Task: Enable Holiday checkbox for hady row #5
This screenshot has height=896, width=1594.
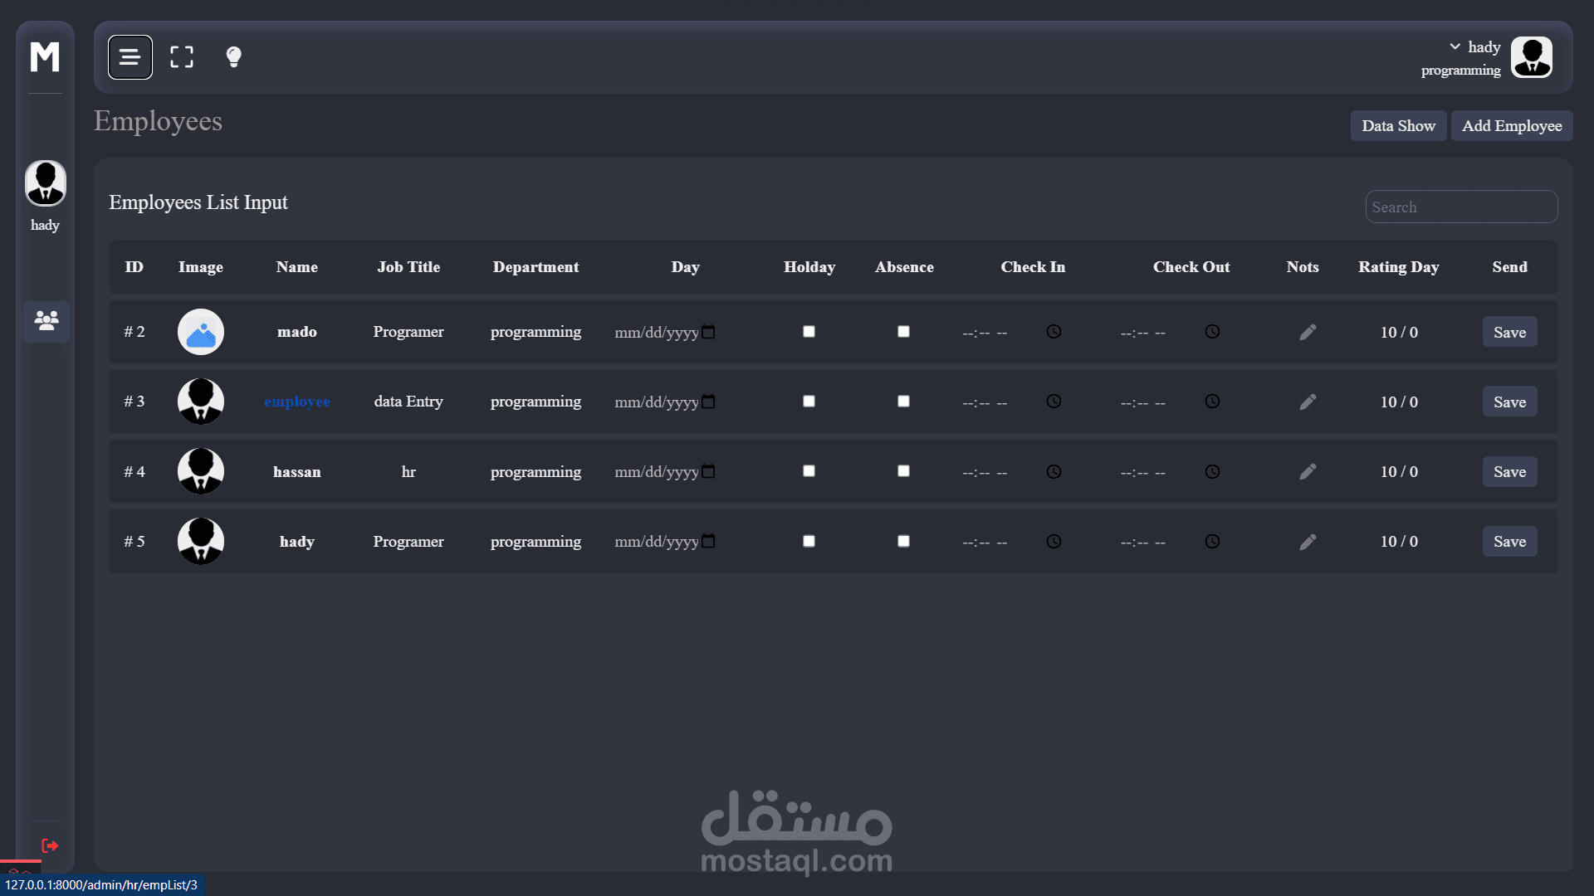Action: click(809, 541)
